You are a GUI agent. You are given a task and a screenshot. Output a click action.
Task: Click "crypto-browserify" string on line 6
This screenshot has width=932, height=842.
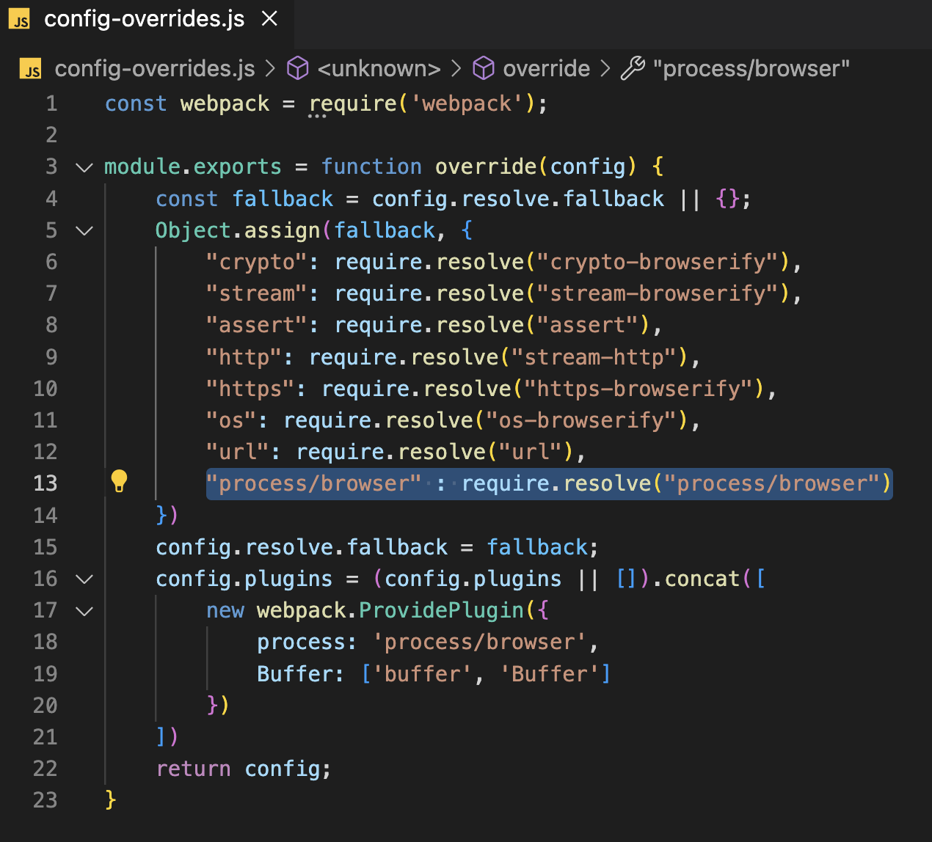coord(658,262)
